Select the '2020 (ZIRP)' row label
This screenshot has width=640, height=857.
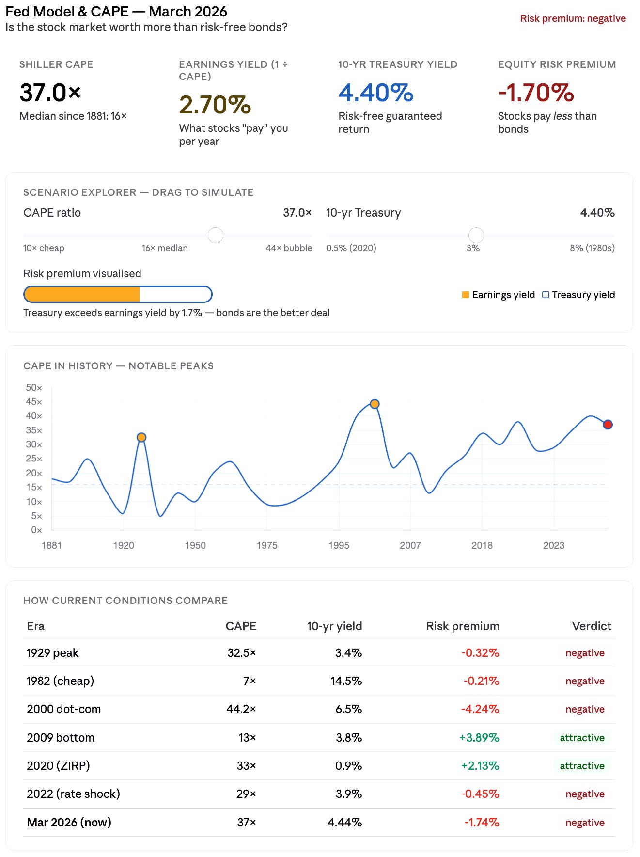point(59,765)
